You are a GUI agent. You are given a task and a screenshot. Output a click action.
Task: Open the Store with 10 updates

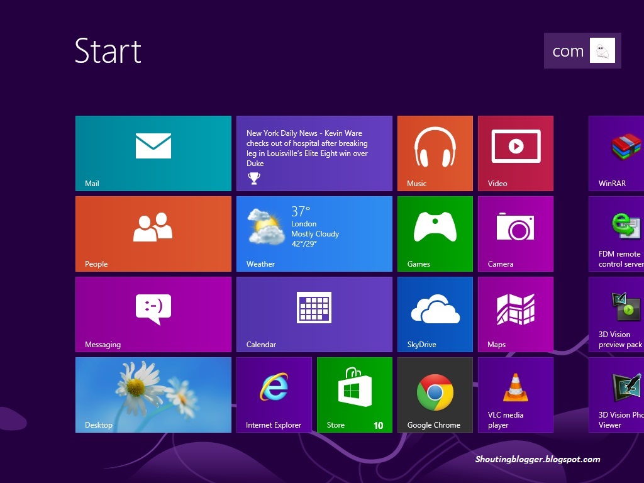point(354,394)
